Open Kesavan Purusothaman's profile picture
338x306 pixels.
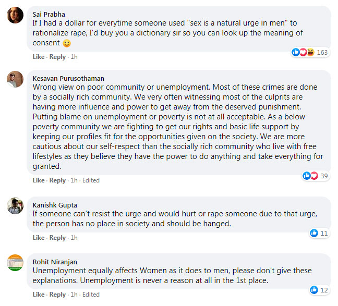(x=15, y=80)
